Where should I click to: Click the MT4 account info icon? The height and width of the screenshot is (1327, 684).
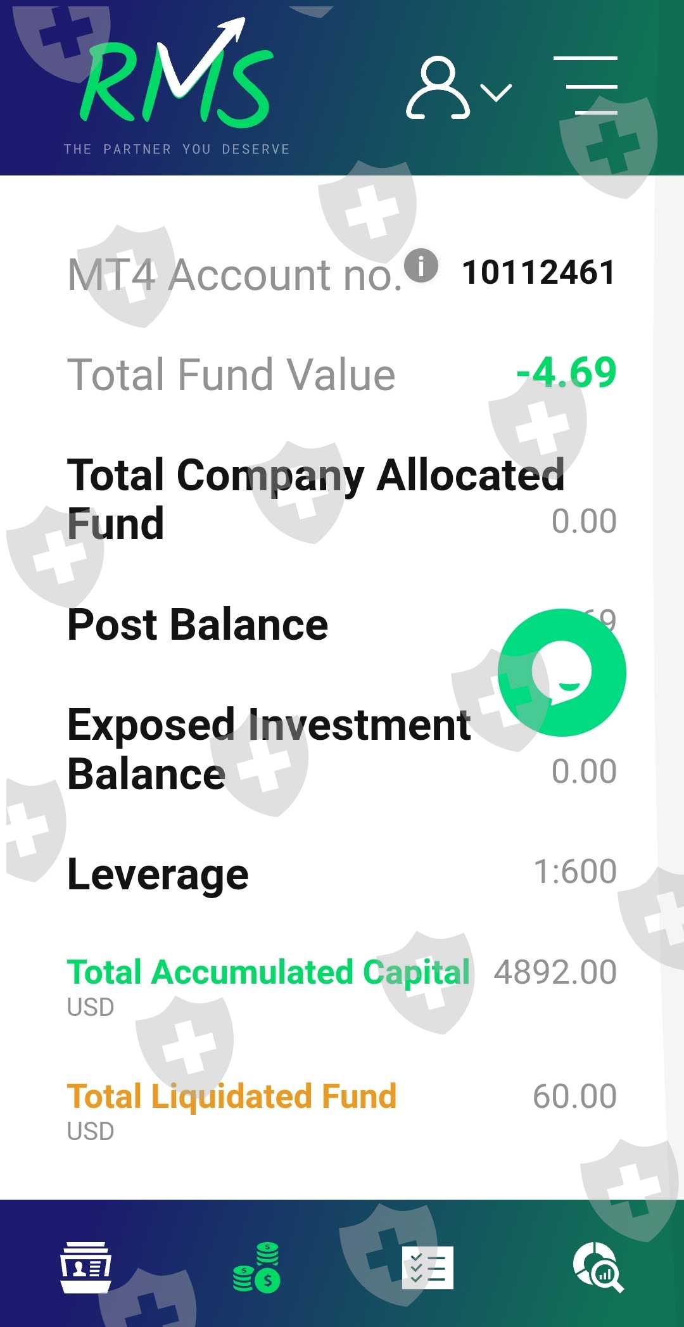click(421, 265)
